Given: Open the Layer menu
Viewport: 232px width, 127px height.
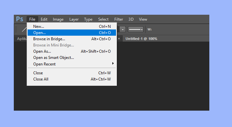Looking at the screenshot, I should 74,19.
